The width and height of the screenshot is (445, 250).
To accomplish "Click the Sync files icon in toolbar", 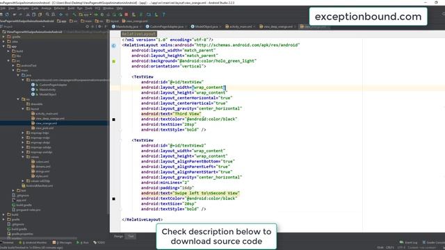I will [x=8, y=15].
